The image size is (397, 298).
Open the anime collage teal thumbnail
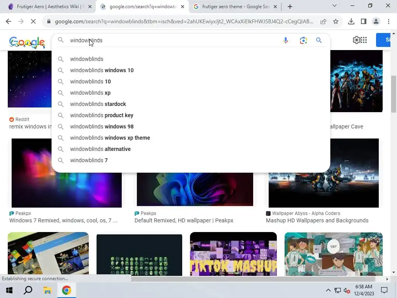(333, 254)
